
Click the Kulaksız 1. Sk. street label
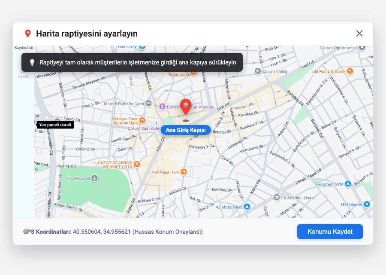click(x=253, y=125)
